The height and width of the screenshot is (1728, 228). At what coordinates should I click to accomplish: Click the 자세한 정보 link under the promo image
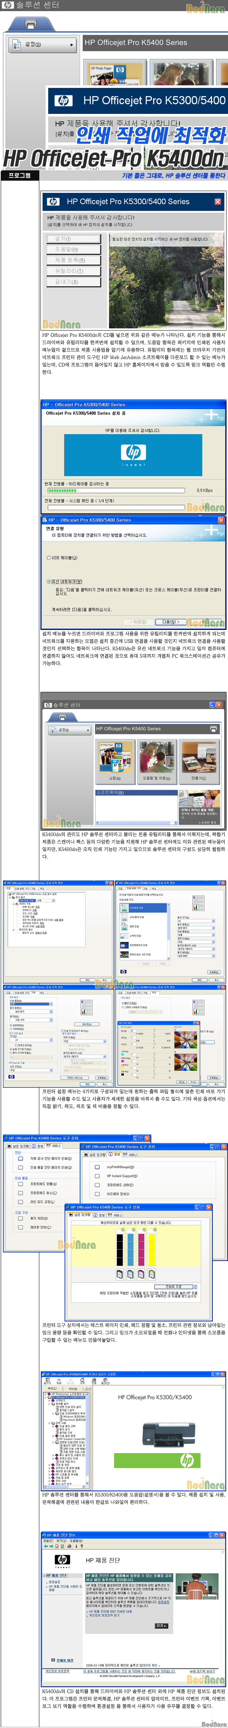coord(208,822)
